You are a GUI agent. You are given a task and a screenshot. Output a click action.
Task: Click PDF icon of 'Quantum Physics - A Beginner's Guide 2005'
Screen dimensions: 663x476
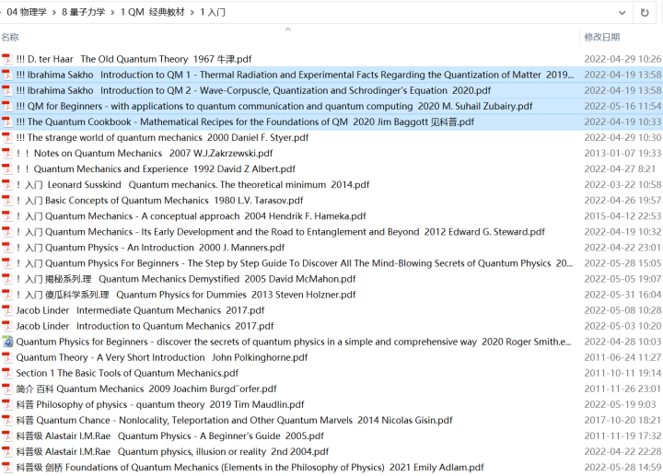(x=6, y=436)
